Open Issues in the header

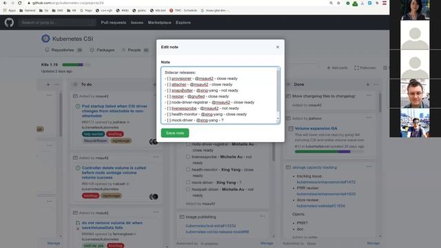137,23
